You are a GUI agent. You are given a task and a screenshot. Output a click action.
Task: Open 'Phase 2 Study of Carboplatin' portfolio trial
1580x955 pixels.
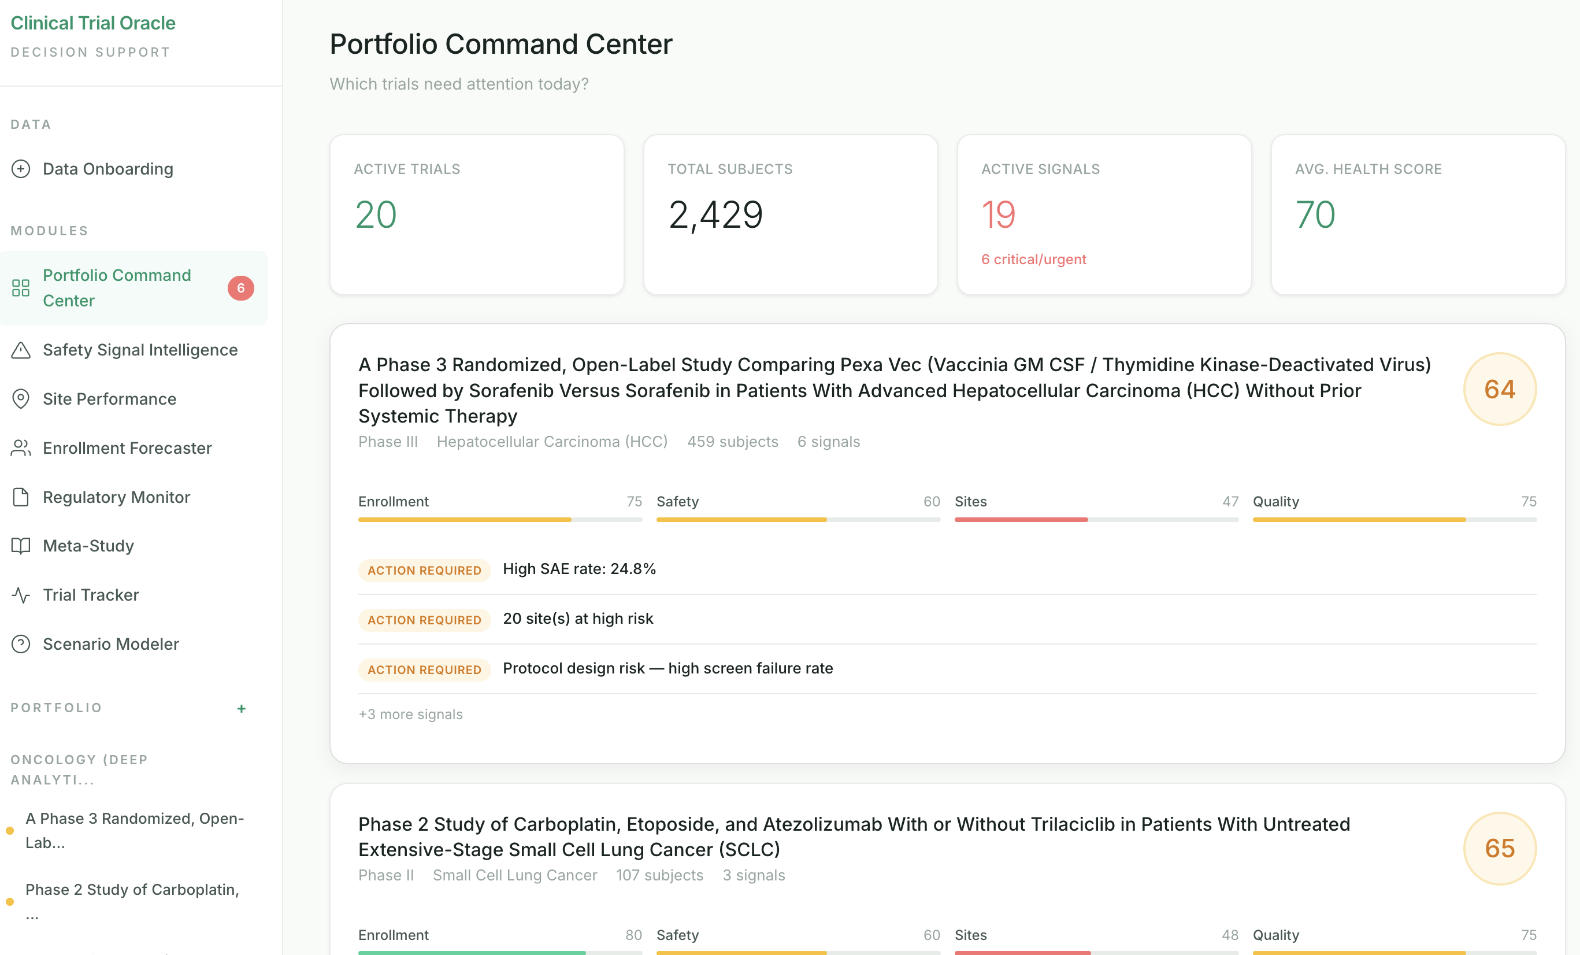pyautogui.click(x=132, y=901)
